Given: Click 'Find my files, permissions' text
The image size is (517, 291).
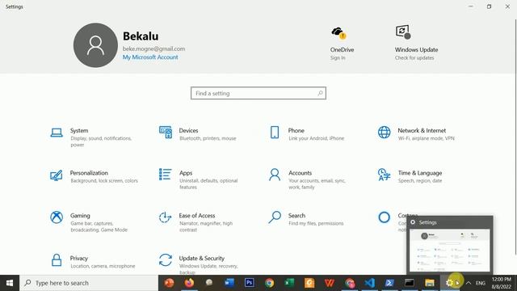Looking at the screenshot, I should pos(316,223).
